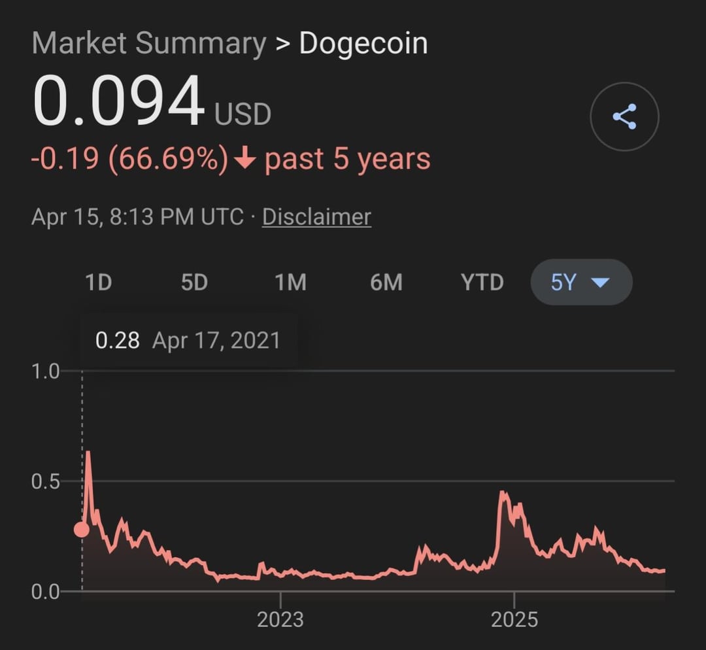The width and height of the screenshot is (706, 650).
Task: Select the 5D time range
Action: [x=194, y=282]
